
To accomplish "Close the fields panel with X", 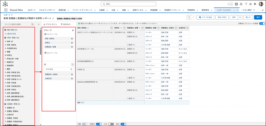I will click(38, 24).
